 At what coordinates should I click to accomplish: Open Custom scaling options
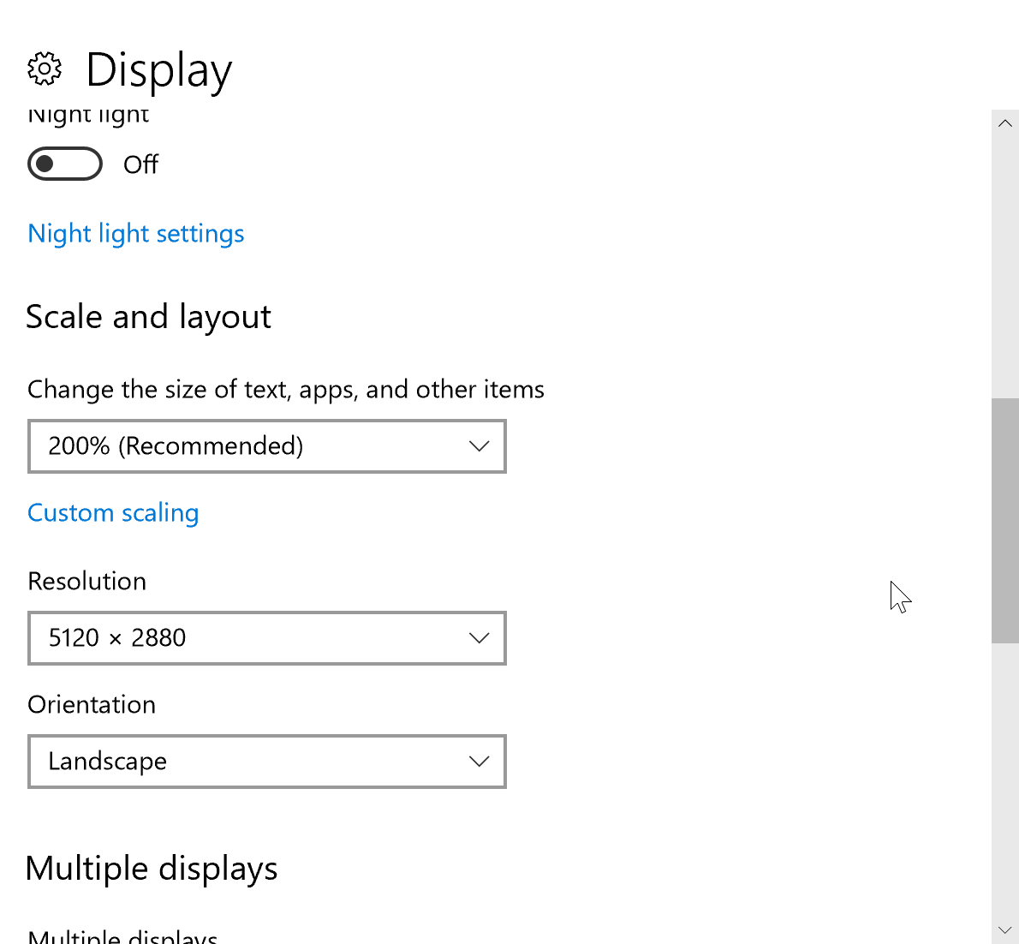coord(113,512)
